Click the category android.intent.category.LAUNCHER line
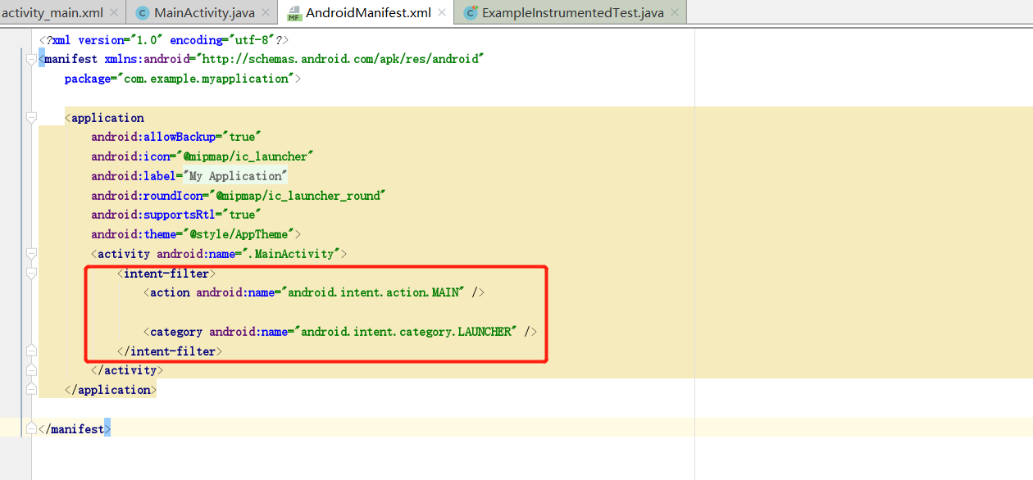1033x480 pixels. click(x=340, y=332)
